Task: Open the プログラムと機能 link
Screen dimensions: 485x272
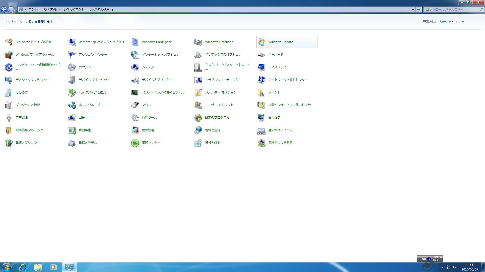Action: pyautogui.click(x=28, y=105)
